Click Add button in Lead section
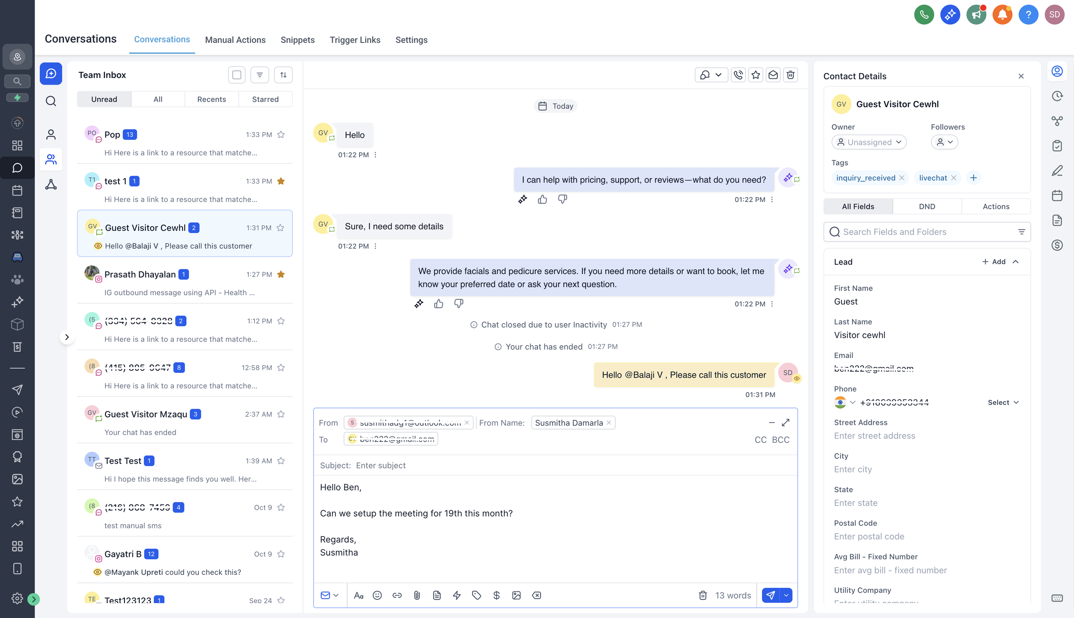This screenshot has height=618, width=1074. click(x=993, y=262)
